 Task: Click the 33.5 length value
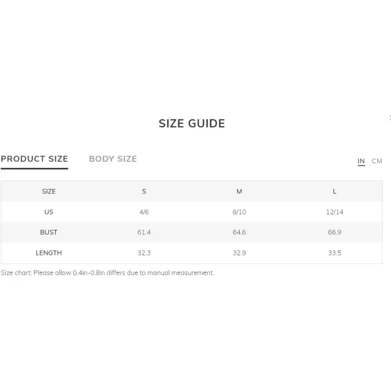point(334,253)
